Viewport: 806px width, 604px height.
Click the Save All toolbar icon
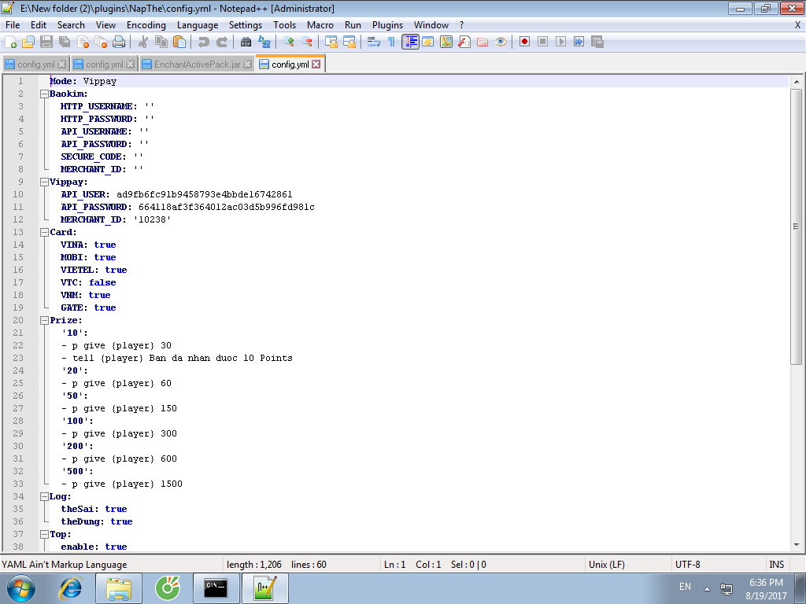[65, 42]
